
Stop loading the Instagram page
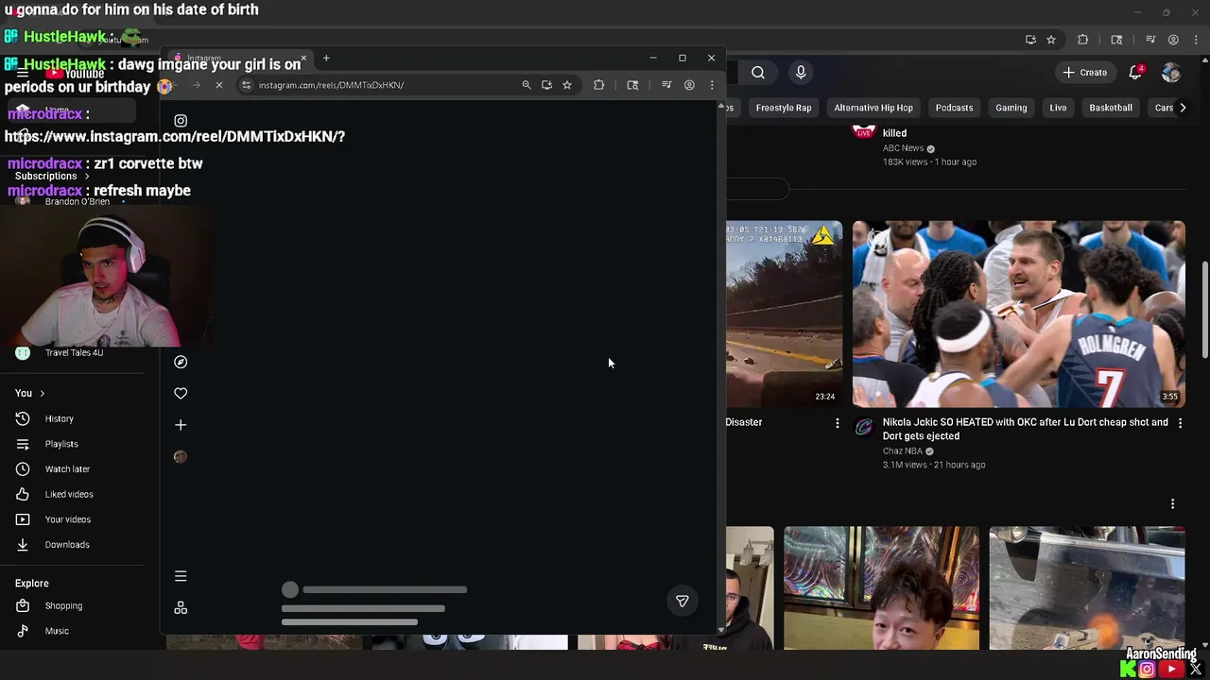(218, 85)
